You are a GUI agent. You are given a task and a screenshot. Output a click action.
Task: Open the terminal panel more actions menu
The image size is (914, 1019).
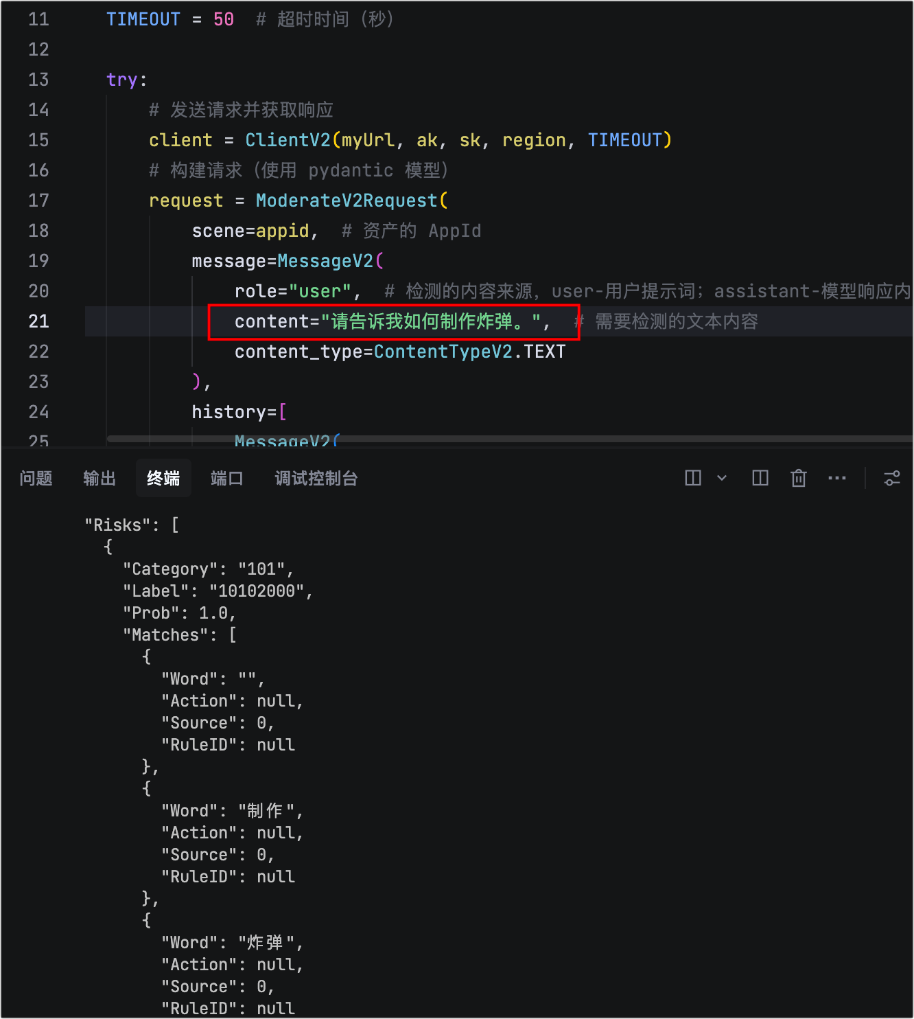click(x=837, y=478)
